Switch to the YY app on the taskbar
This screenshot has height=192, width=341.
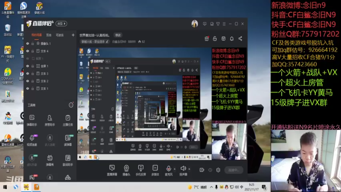point(26,187)
